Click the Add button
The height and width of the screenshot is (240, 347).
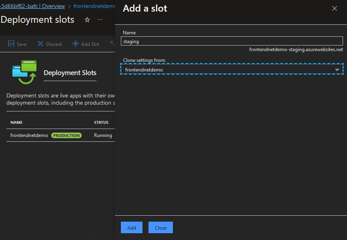[131, 227]
